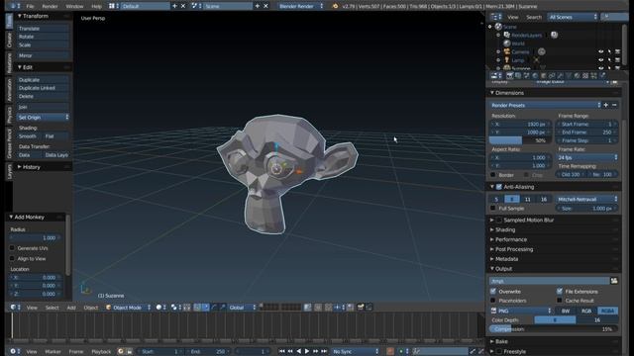Open the Object Mode dropdown
This screenshot has width=634, height=356.
click(128, 308)
